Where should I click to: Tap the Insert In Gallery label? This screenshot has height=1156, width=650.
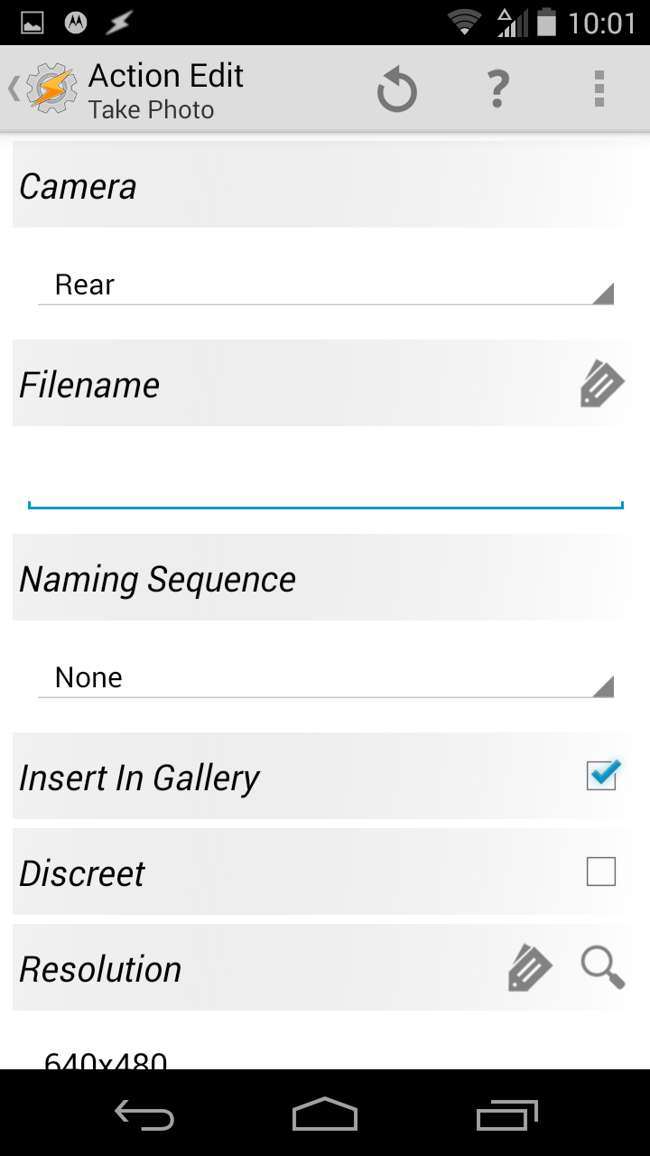coord(140,778)
